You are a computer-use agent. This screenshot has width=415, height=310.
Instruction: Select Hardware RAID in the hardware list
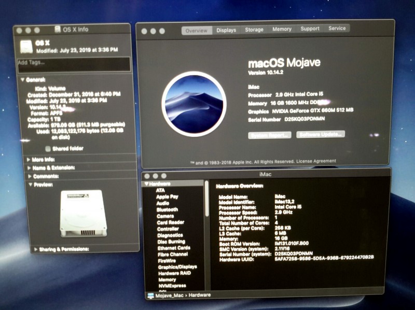click(174, 273)
